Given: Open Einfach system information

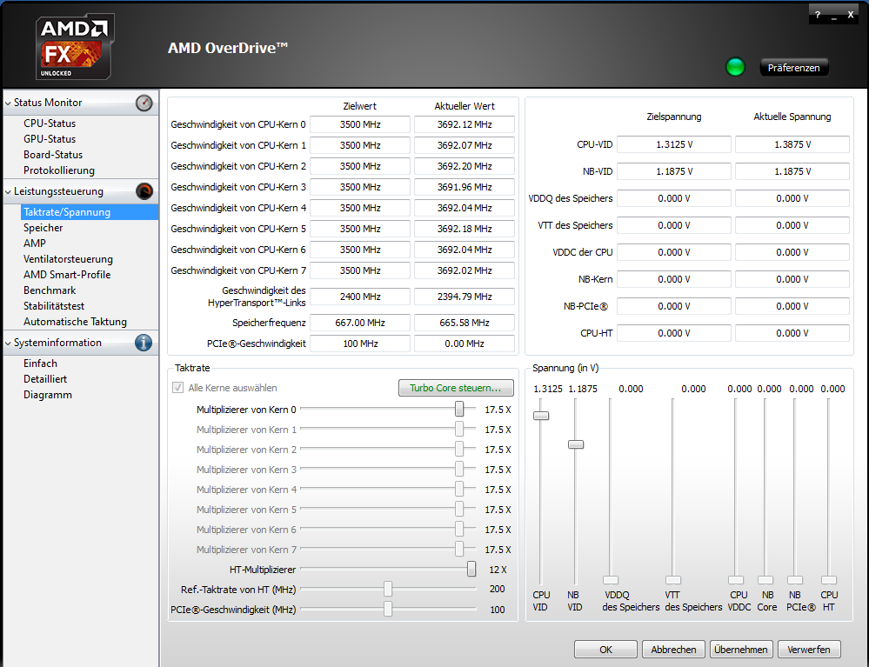Looking at the screenshot, I should [x=40, y=364].
